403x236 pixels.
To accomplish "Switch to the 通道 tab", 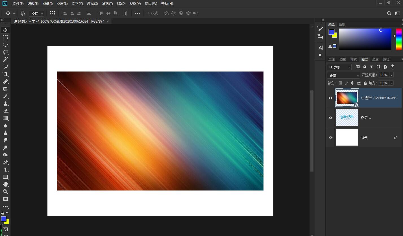I will 375,59.
